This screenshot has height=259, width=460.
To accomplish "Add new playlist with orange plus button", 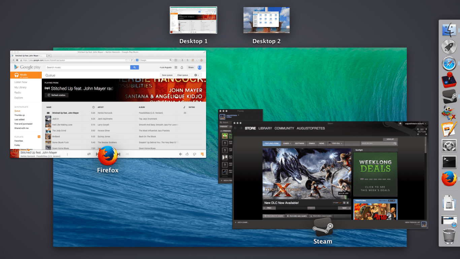I will point(39,137).
